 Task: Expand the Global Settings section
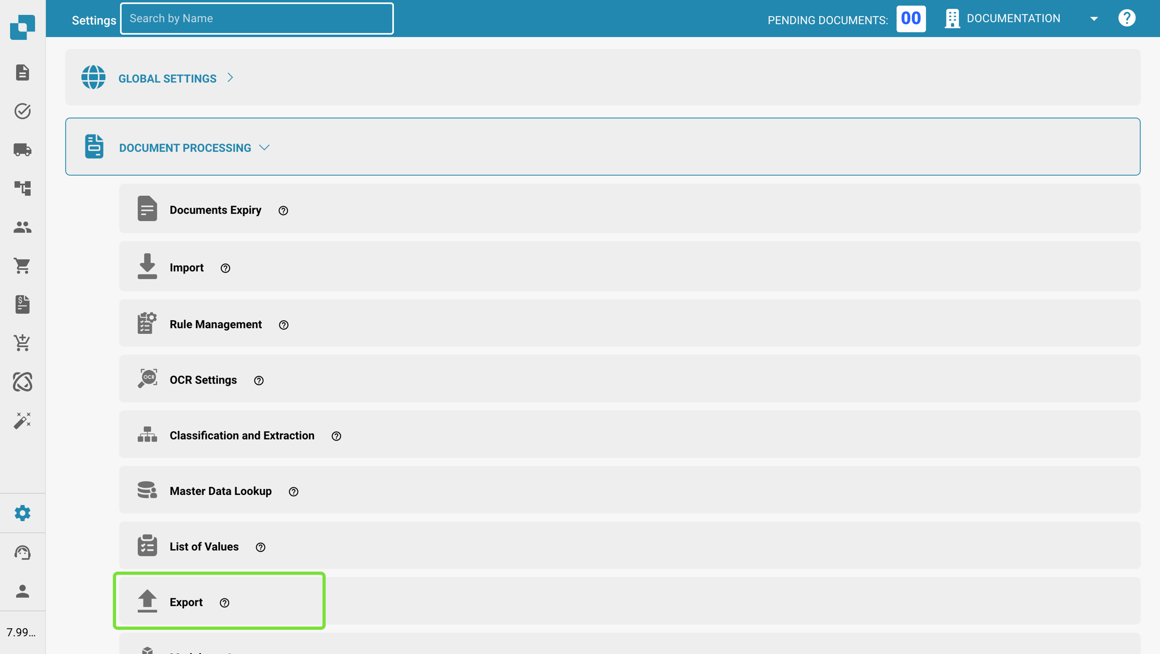168,79
